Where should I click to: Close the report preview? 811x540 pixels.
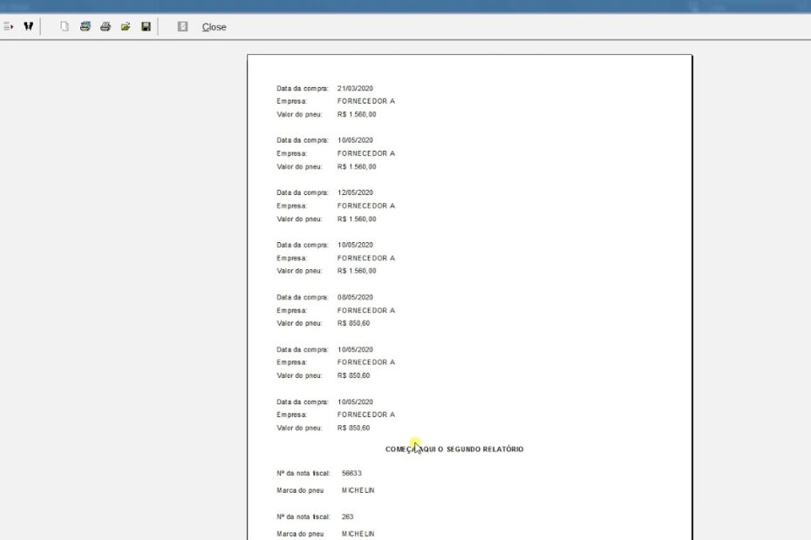click(x=214, y=27)
